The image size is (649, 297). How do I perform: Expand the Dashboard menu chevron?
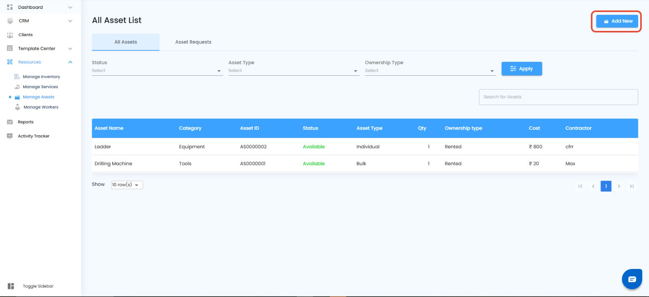tap(70, 7)
